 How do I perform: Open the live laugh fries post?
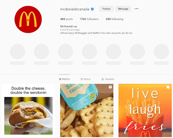145,110
